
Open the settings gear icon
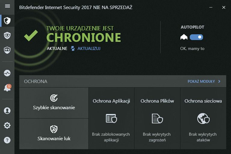pyautogui.click(x=7, y=125)
